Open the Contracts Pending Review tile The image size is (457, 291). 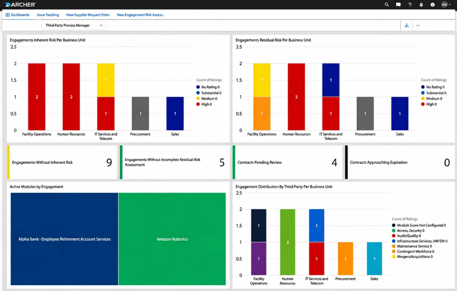287,162
